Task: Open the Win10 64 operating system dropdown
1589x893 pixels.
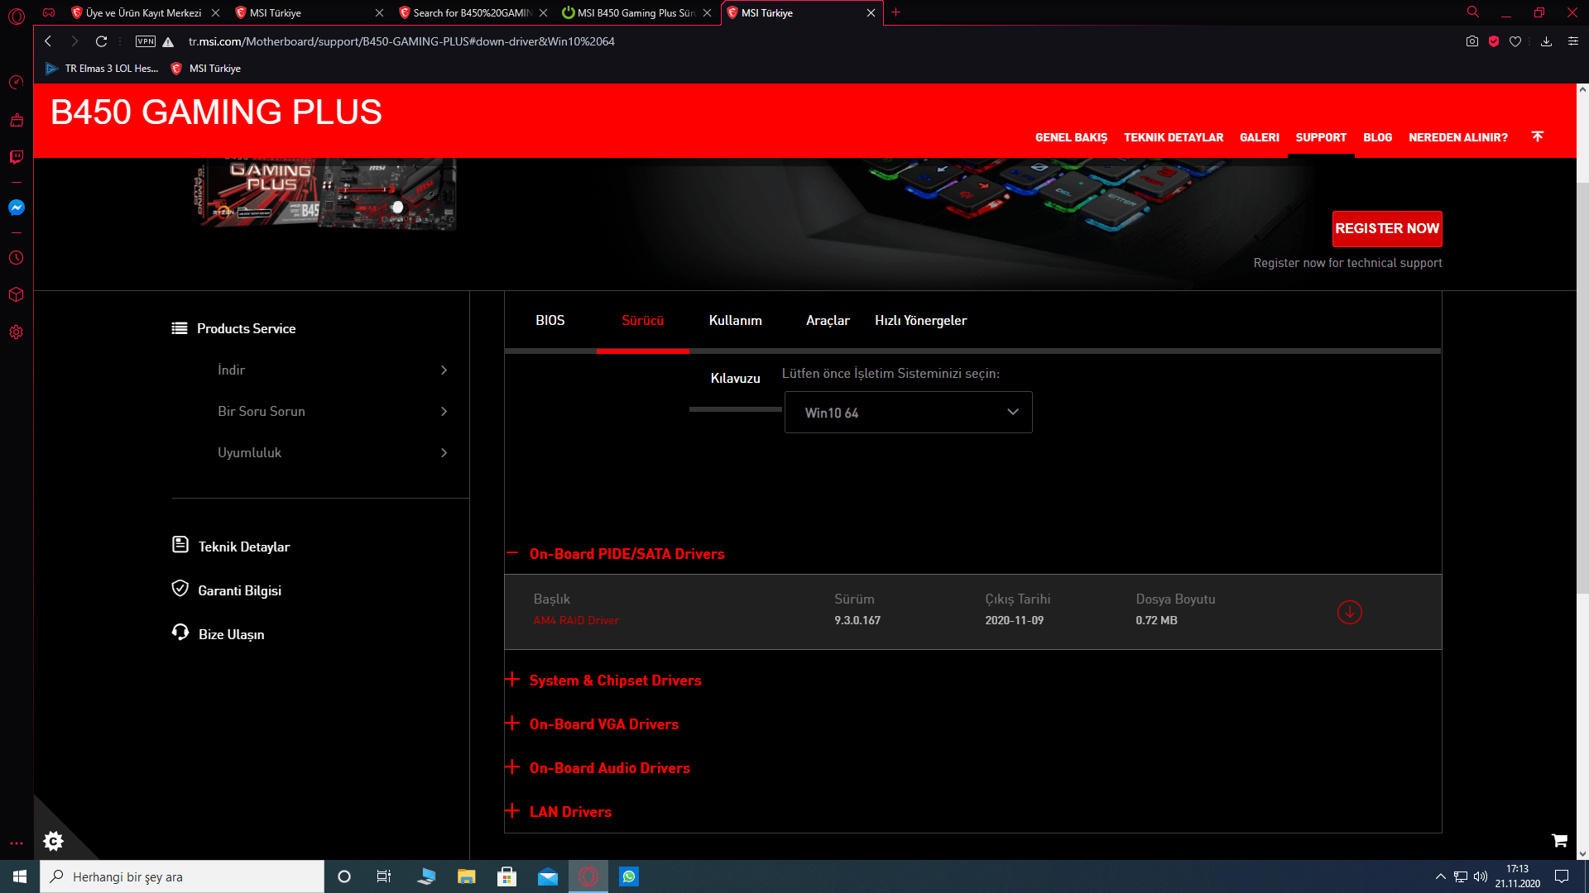Action: (908, 413)
